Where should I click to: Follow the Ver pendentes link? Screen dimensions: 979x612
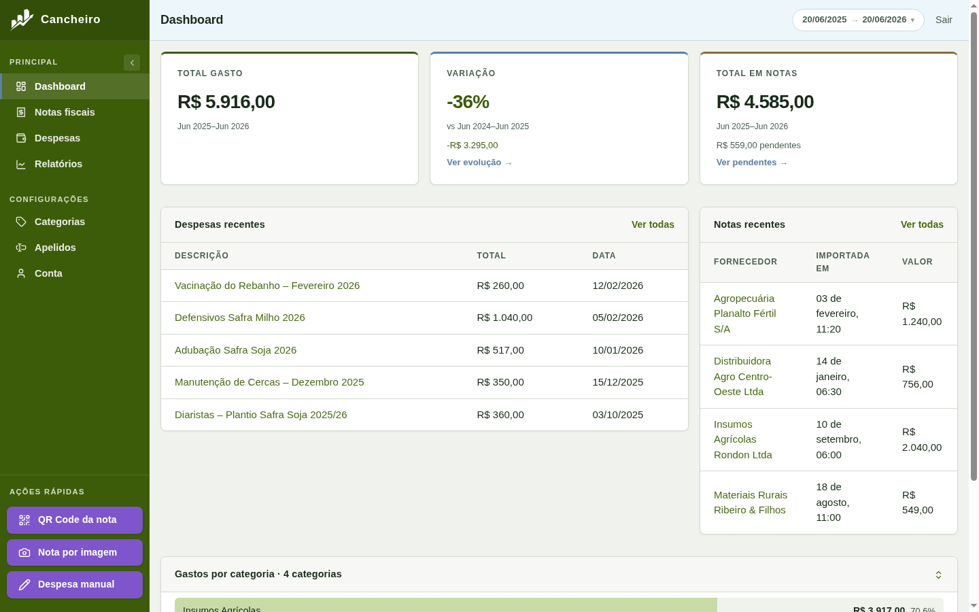752,163
